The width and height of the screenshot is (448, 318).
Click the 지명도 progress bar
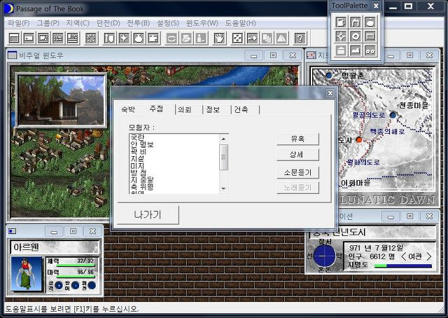pos(403,265)
